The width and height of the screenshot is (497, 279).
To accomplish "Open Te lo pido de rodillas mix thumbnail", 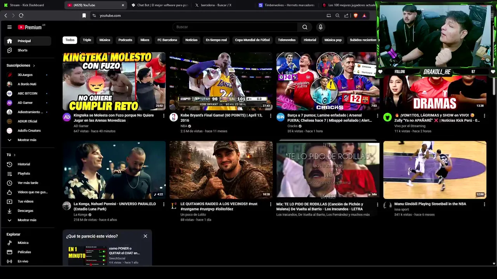I will (x=328, y=170).
